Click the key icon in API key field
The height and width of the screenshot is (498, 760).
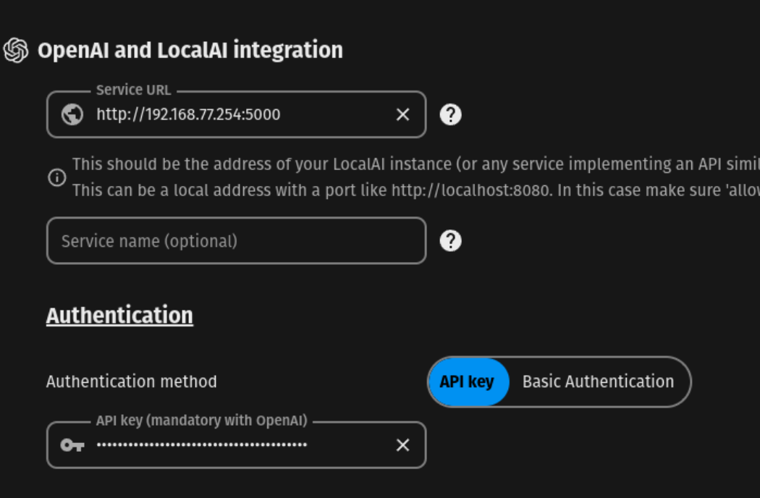point(72,445)
